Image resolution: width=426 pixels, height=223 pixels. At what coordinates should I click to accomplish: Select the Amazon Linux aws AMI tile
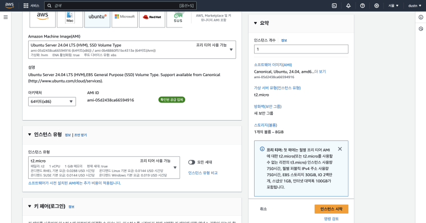42,19
